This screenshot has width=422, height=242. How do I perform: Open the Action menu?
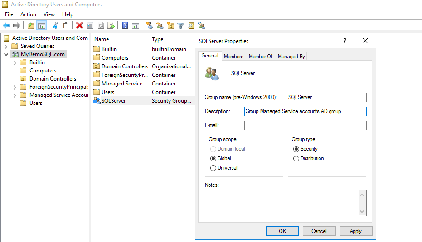[28, 14]
